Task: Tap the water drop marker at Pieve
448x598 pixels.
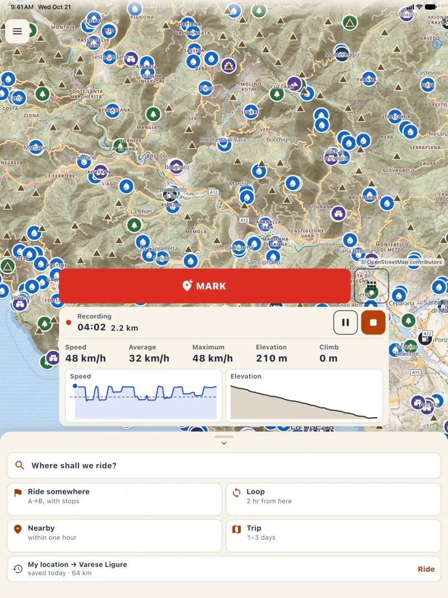Action: coord(206,89)
